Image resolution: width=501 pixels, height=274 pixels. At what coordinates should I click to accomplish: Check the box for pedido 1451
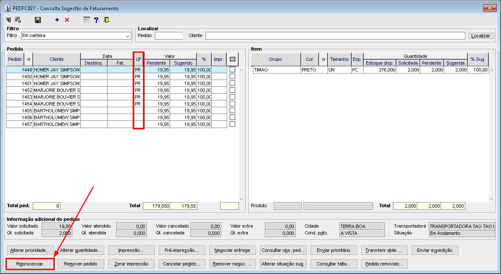click(232, 83)
